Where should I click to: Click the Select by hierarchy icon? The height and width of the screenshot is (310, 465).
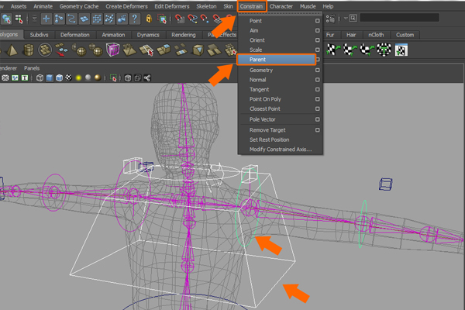click(x=6, y=19)
